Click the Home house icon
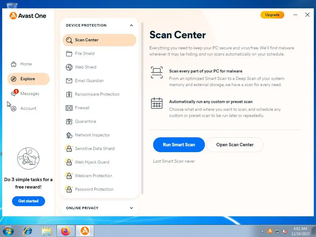 point(14,64)
